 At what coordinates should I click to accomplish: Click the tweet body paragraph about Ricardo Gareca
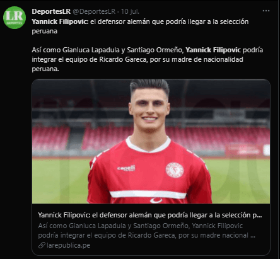148,59
